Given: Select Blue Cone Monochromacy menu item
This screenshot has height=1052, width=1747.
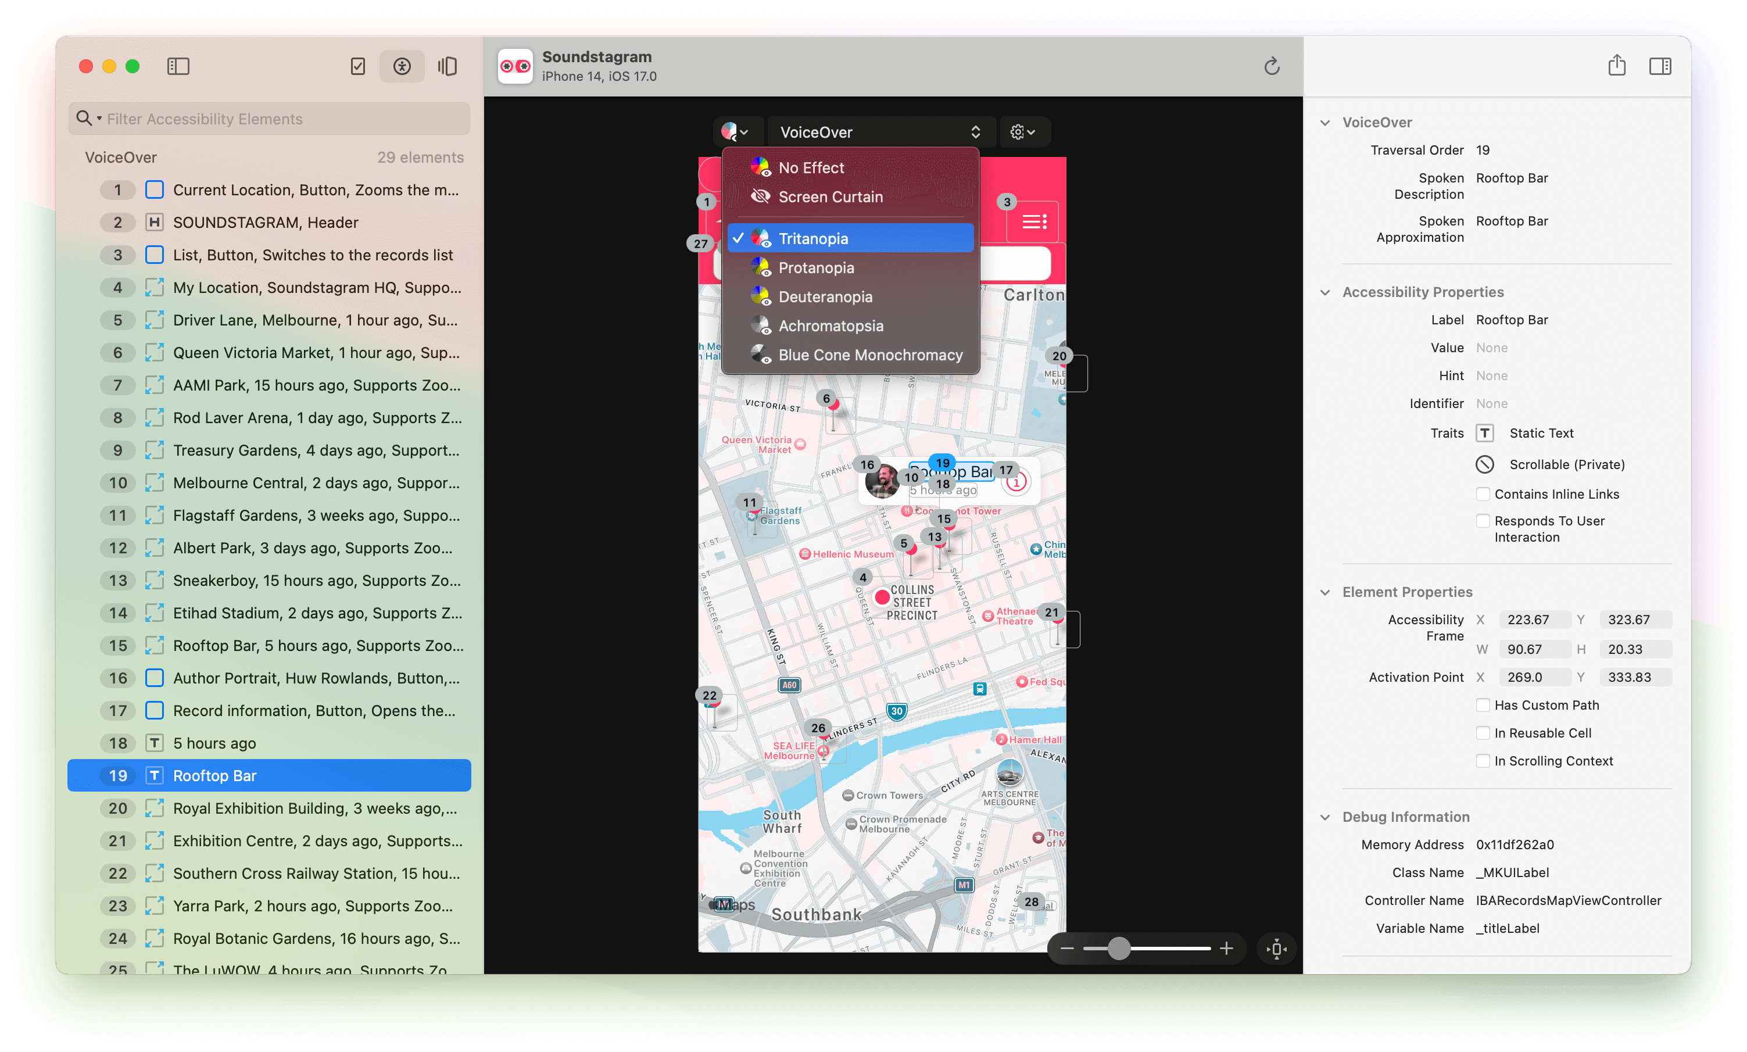Looking at the screenshot, I should click(850, 355).
